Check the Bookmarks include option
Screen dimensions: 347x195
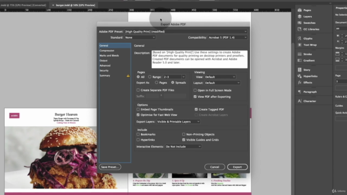(138, 134)
